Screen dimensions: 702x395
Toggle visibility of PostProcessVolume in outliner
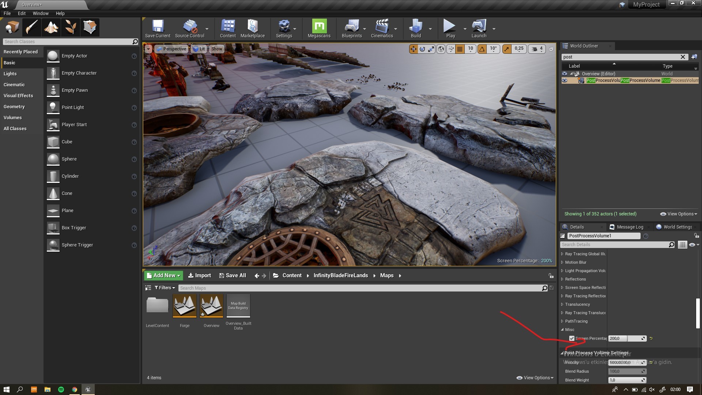coord(565,80)
